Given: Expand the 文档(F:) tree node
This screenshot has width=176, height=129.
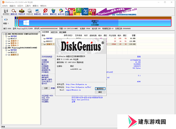Looking at the screenshot, I should tap(6, 45).
